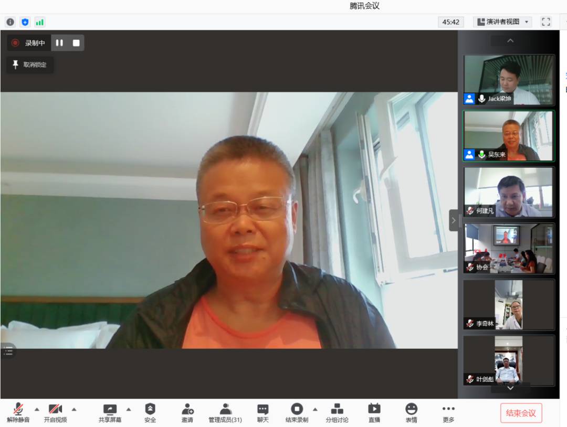Open audio options arrow beside 解除静音
Image resolution: width=567 pixels, height=427 pixels.
[x=37, y=409]
